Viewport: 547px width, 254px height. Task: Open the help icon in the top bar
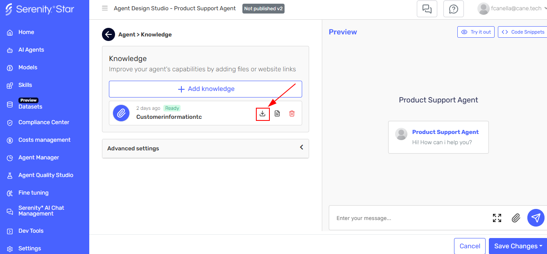(x=453, y=9)
